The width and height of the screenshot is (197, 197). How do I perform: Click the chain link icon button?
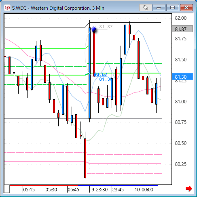pyautogui.click(x=145, y=8)
